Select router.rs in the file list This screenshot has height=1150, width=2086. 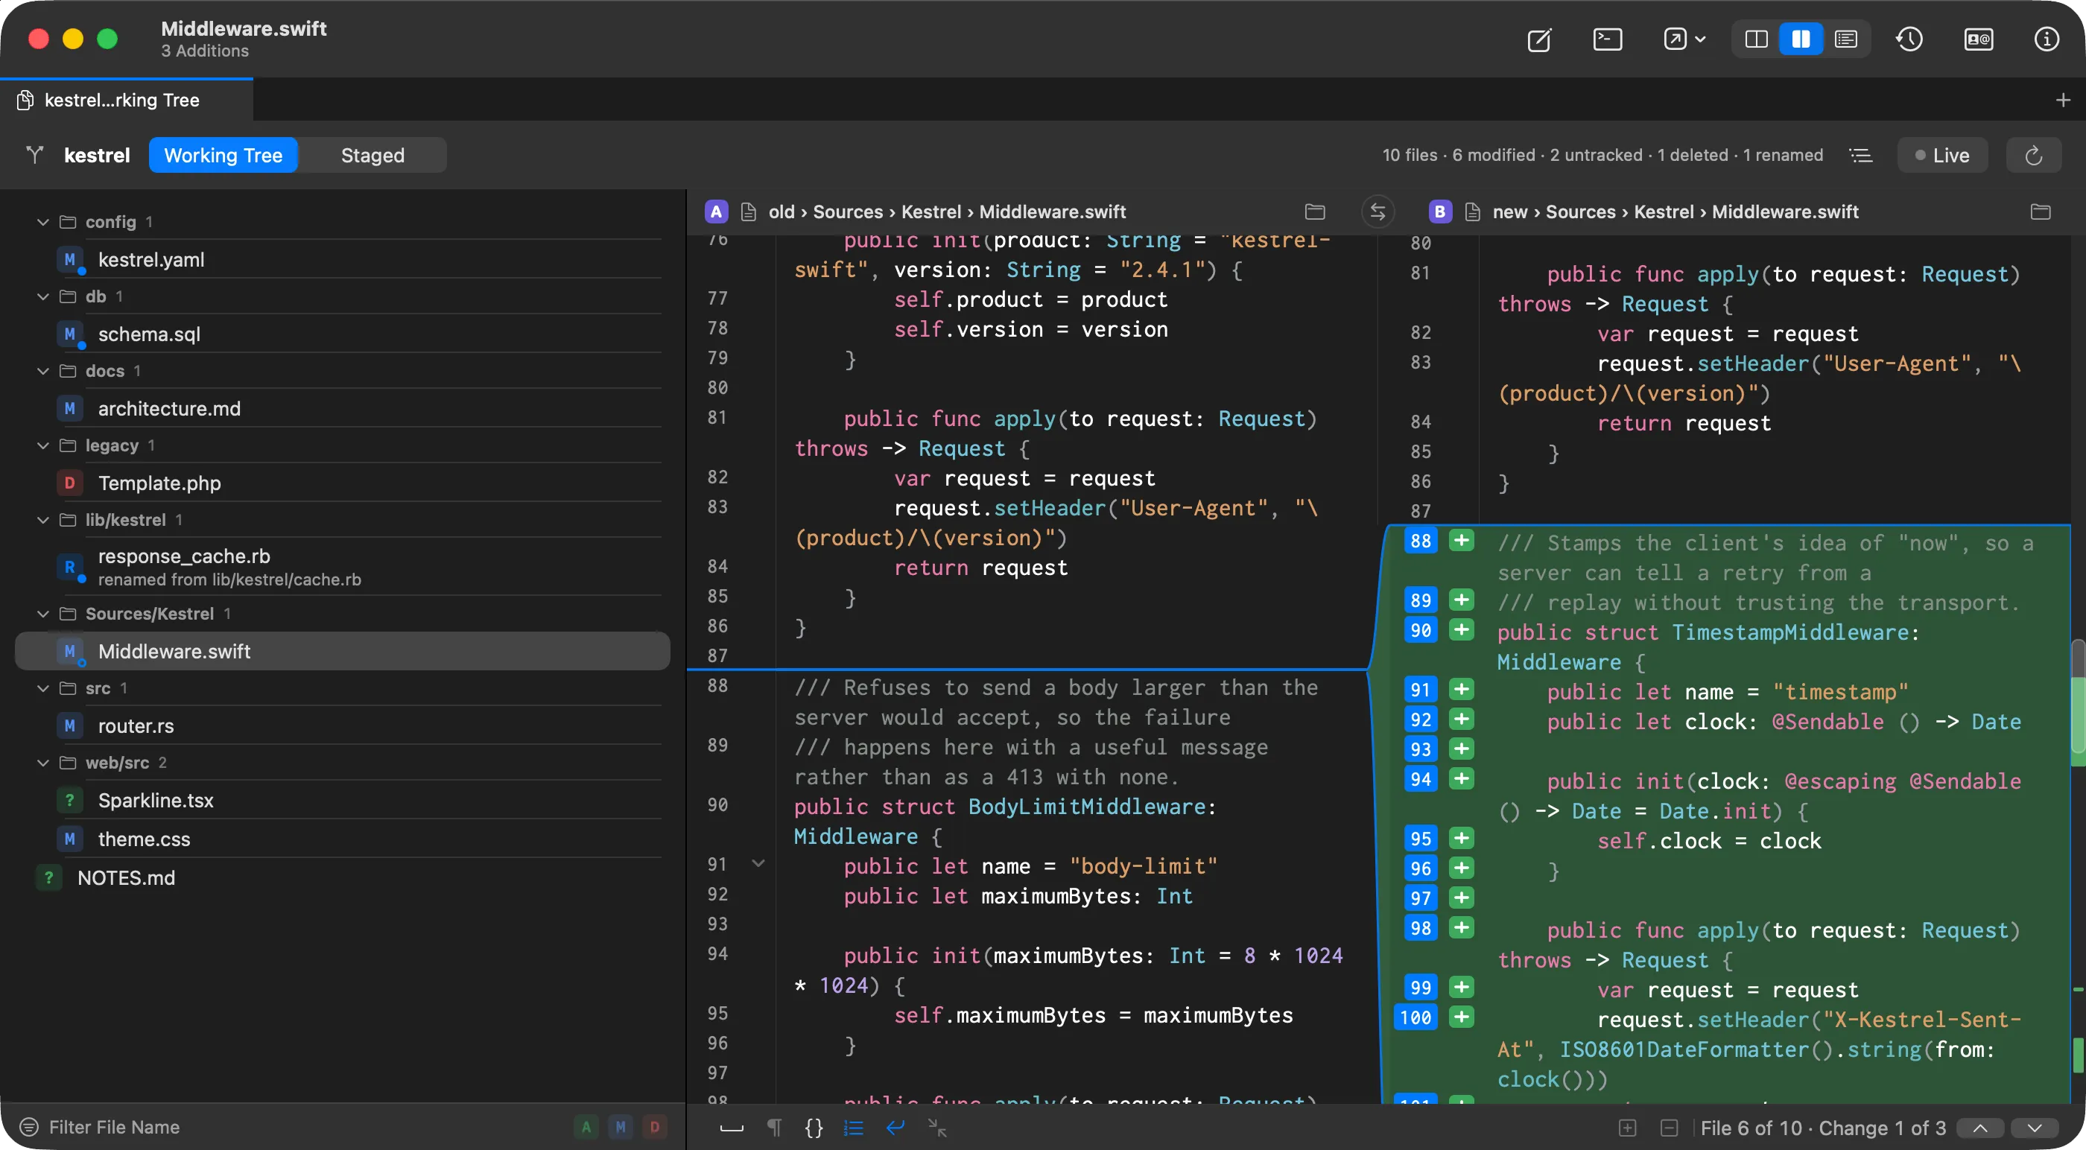point(342,725)
